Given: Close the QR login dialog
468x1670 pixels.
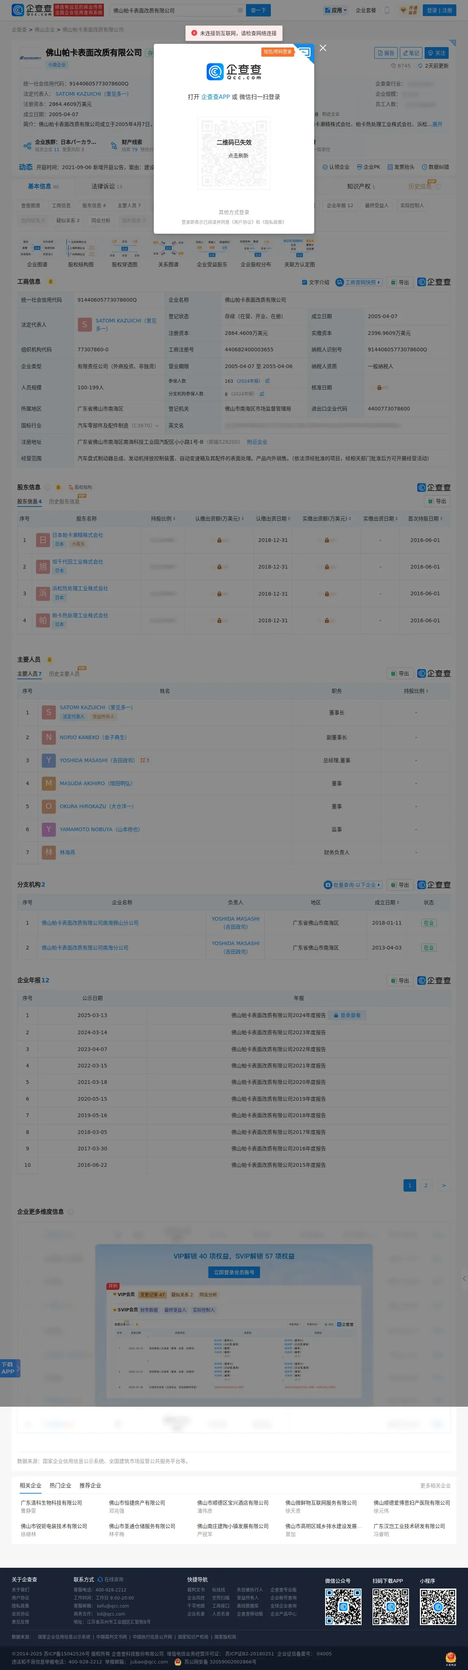Looking at the screenshot, I should pyautogui.click(x=323, y=48).
